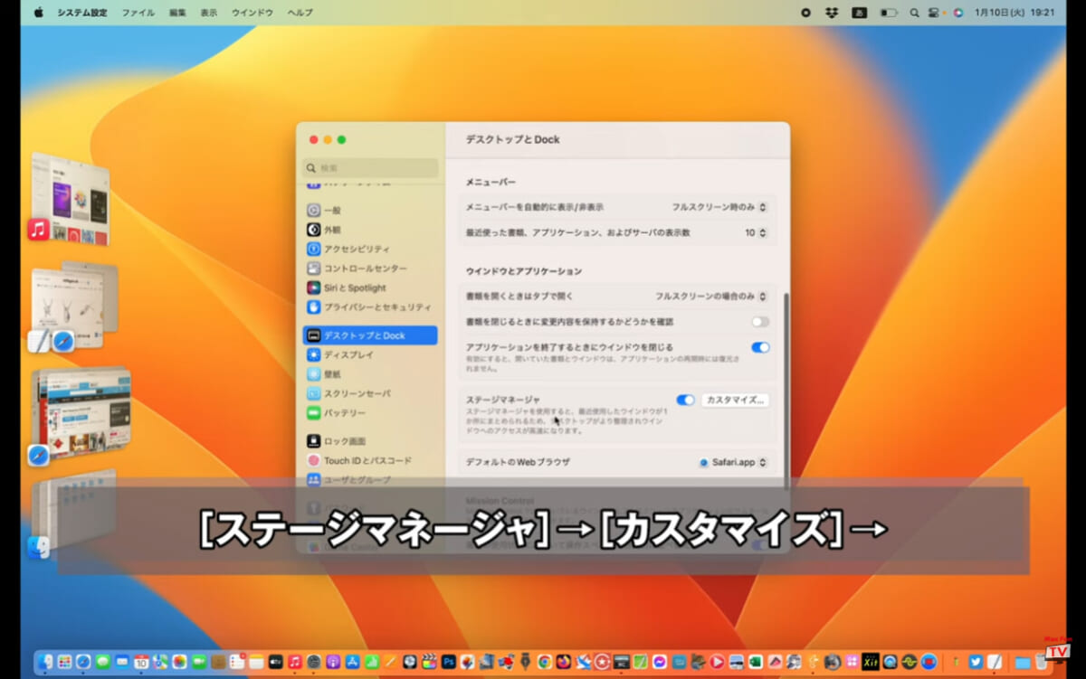Launch Photoshop from the Dock
The height and width of the screenshot is (679, 1086).
point(447,662)
